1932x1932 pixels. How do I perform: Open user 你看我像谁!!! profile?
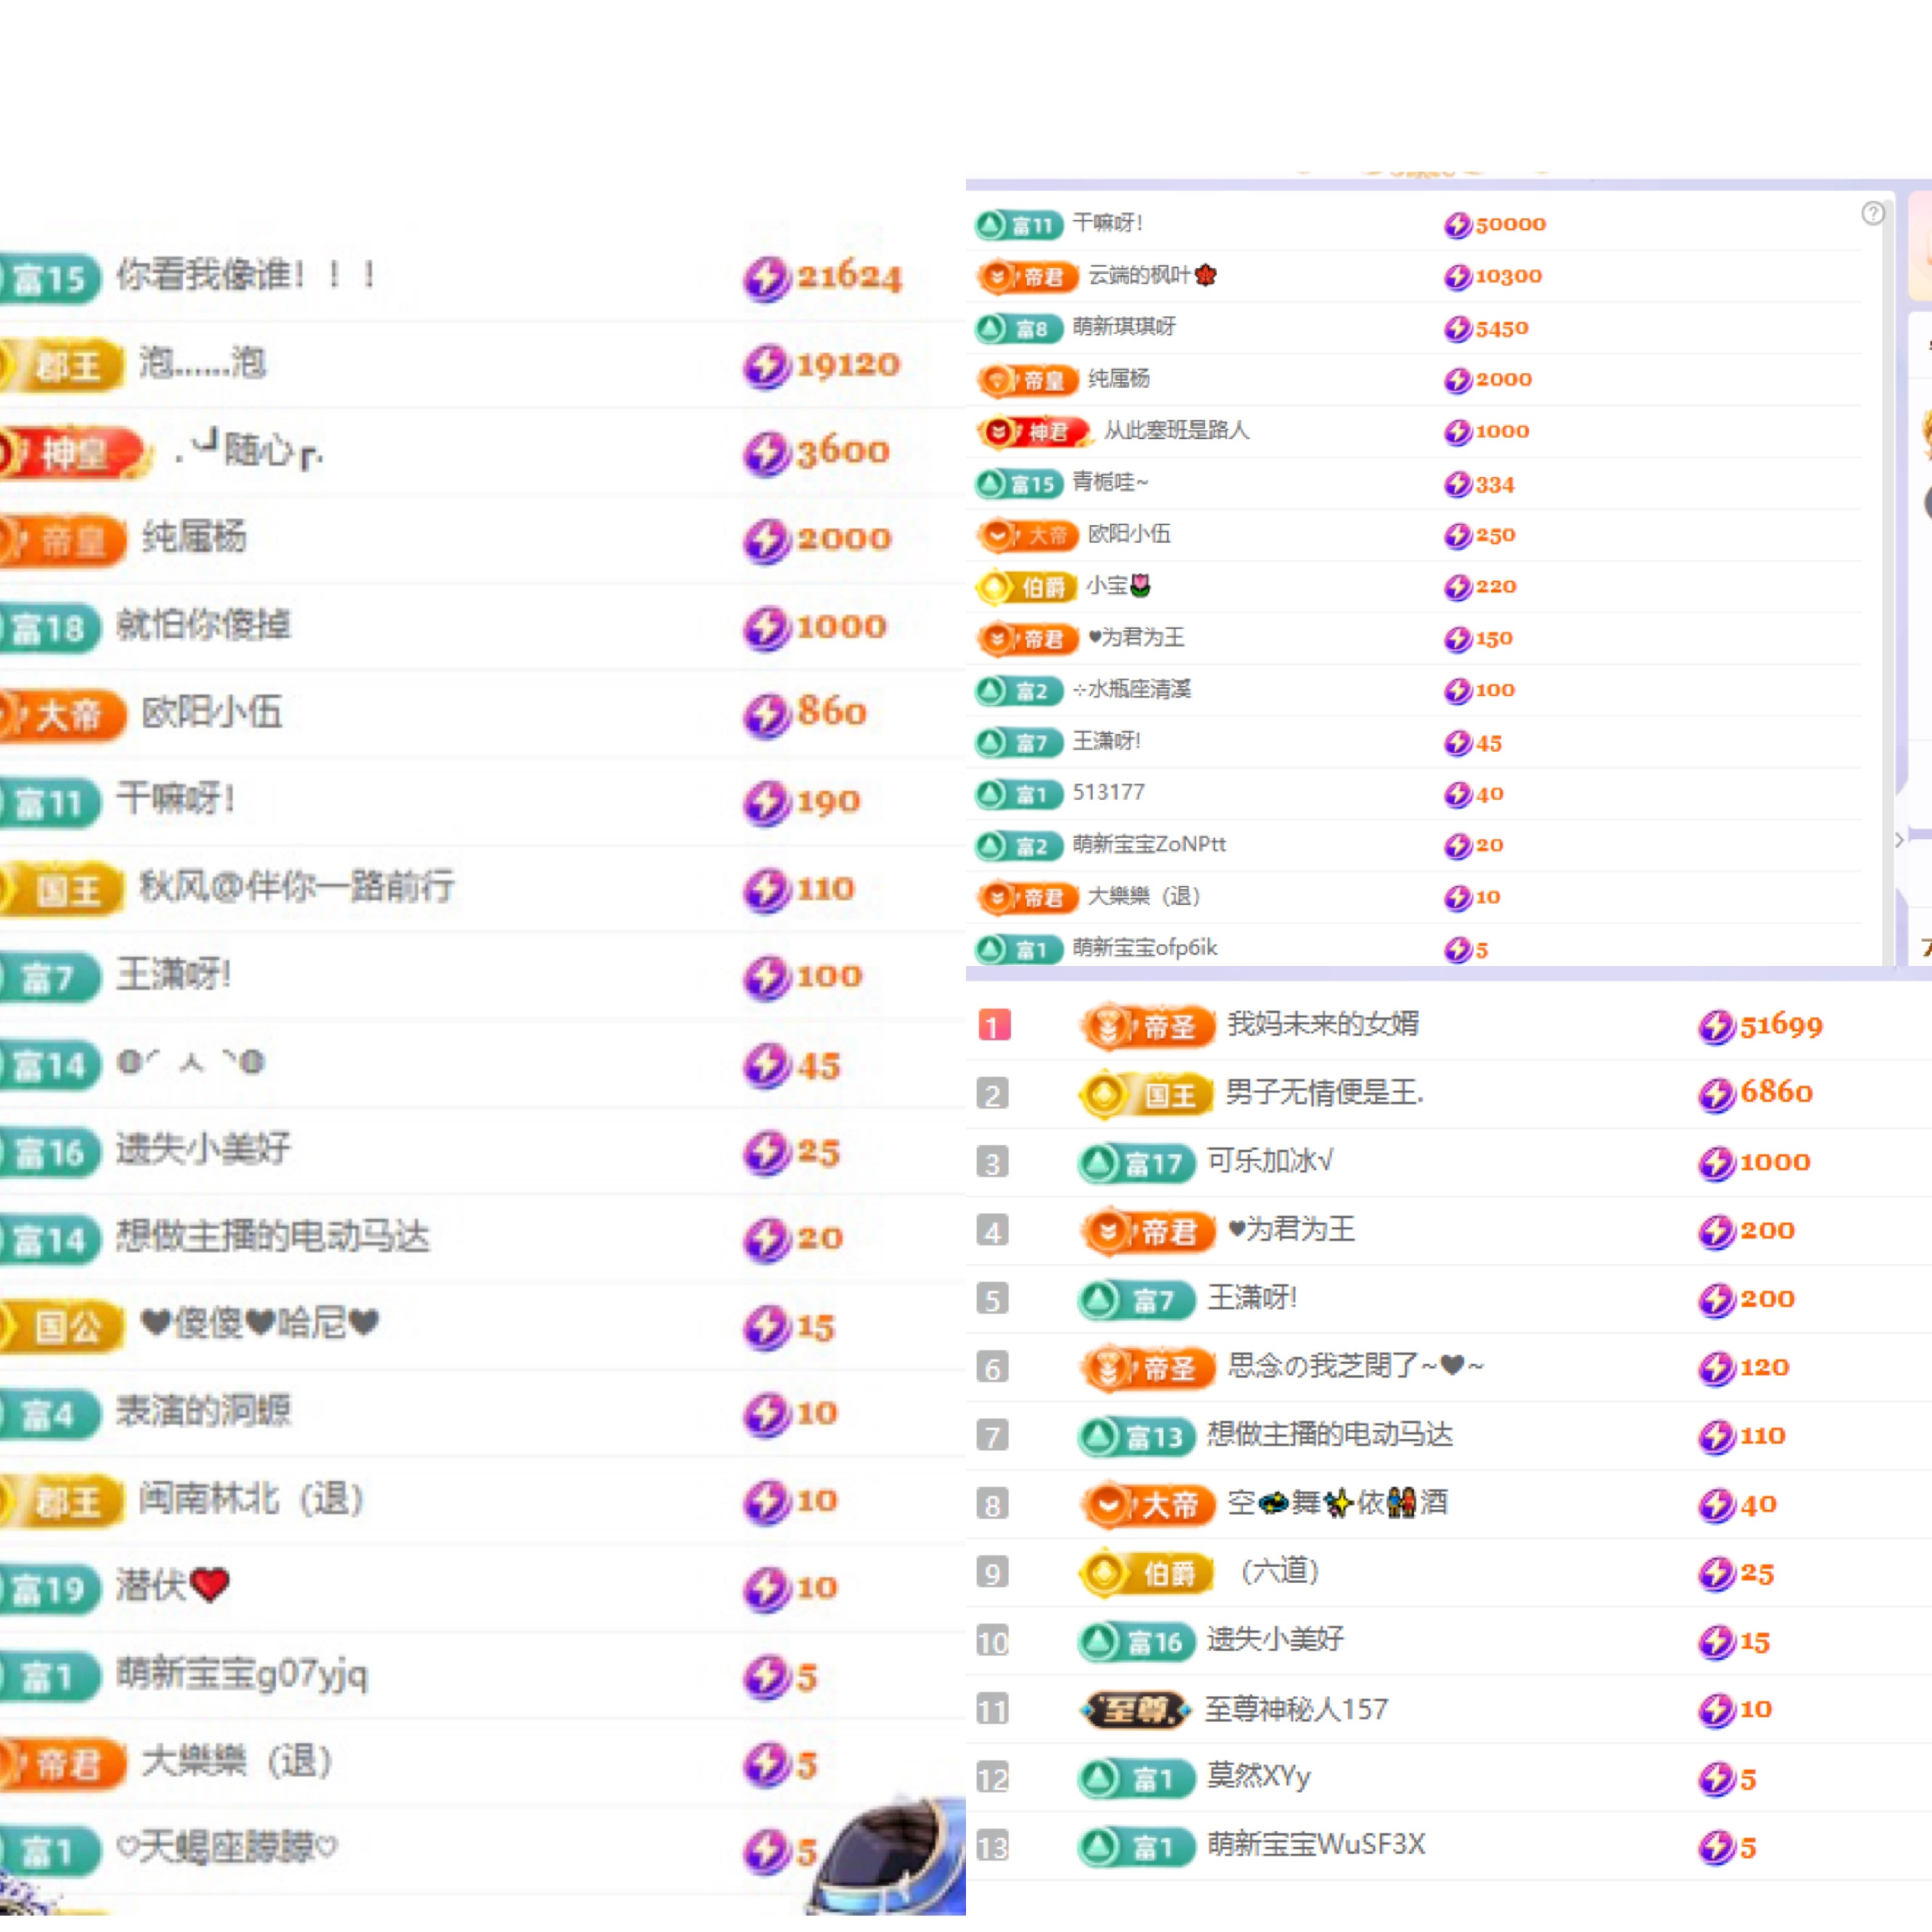click(246, 275)
